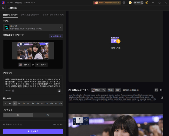This screenshot has width=169, height=136.
Task: Add an end frame with 終わり button
Action: pyautogui.click(x=41, y=65)
